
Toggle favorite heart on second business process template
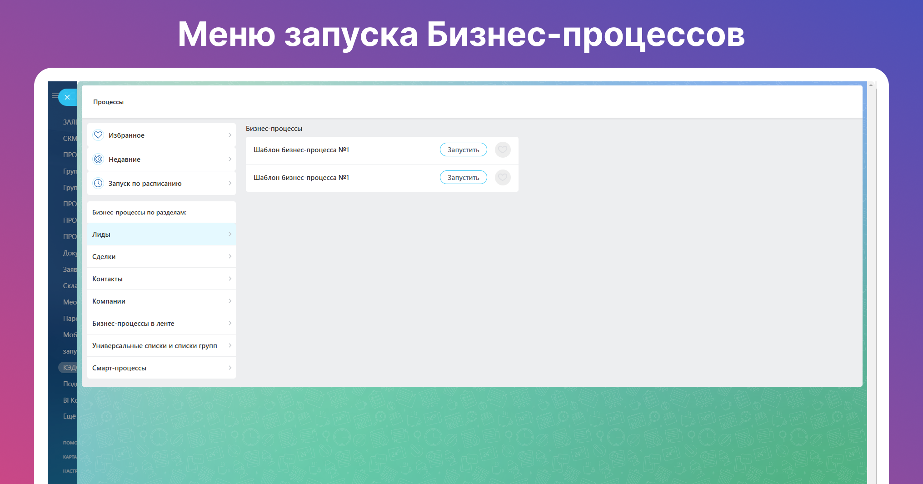coord(503,177)
